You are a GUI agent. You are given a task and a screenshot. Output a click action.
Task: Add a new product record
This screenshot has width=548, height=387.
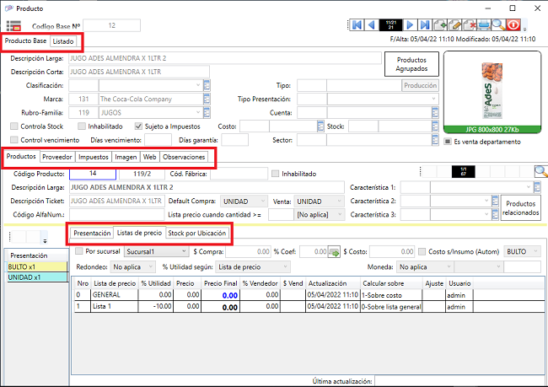tap(441, 26)
